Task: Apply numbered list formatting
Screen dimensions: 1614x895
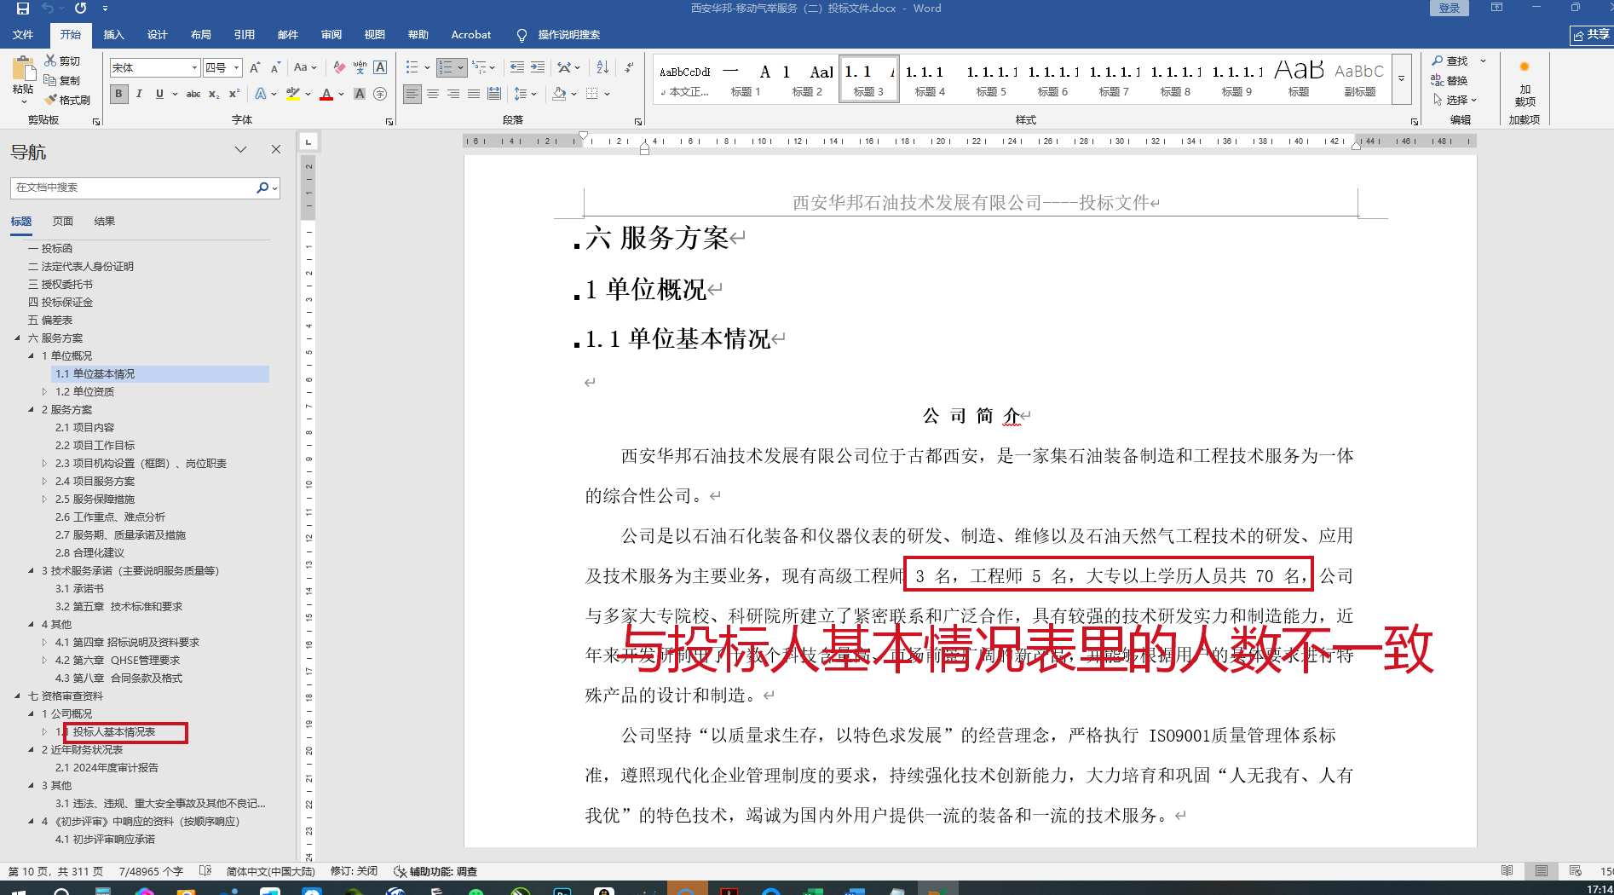Action: point(445,67)
